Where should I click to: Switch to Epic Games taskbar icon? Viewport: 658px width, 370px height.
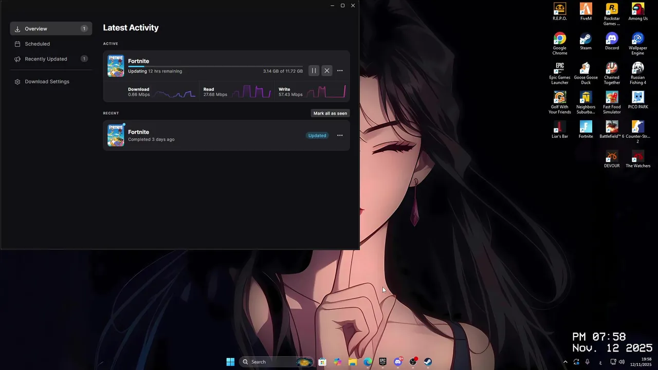coord(382,362)
